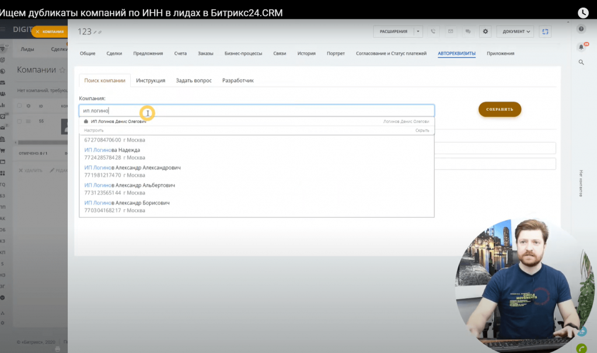Choose result ИП Логинова Надежда
The height and width of the screenshot is (353, 597).
[x=257, y=154]
